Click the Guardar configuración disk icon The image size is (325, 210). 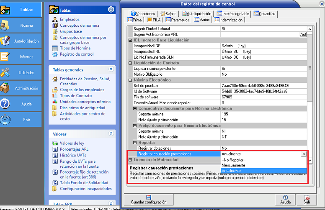pos(148,197)
